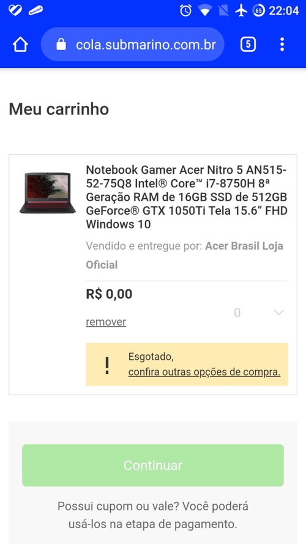Click the cola.submarino.com.br address bar

(x=133, y=45)
